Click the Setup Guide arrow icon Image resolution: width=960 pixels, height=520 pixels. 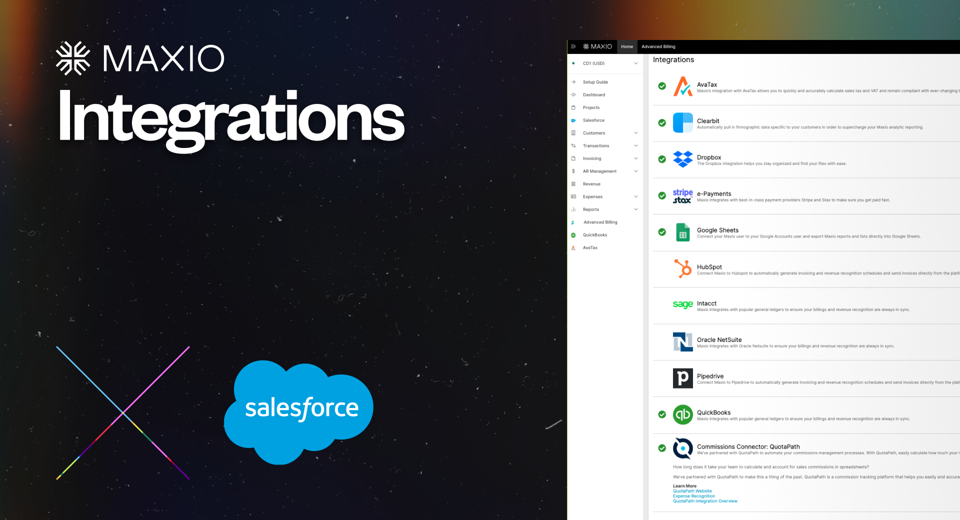click(573, 82)
